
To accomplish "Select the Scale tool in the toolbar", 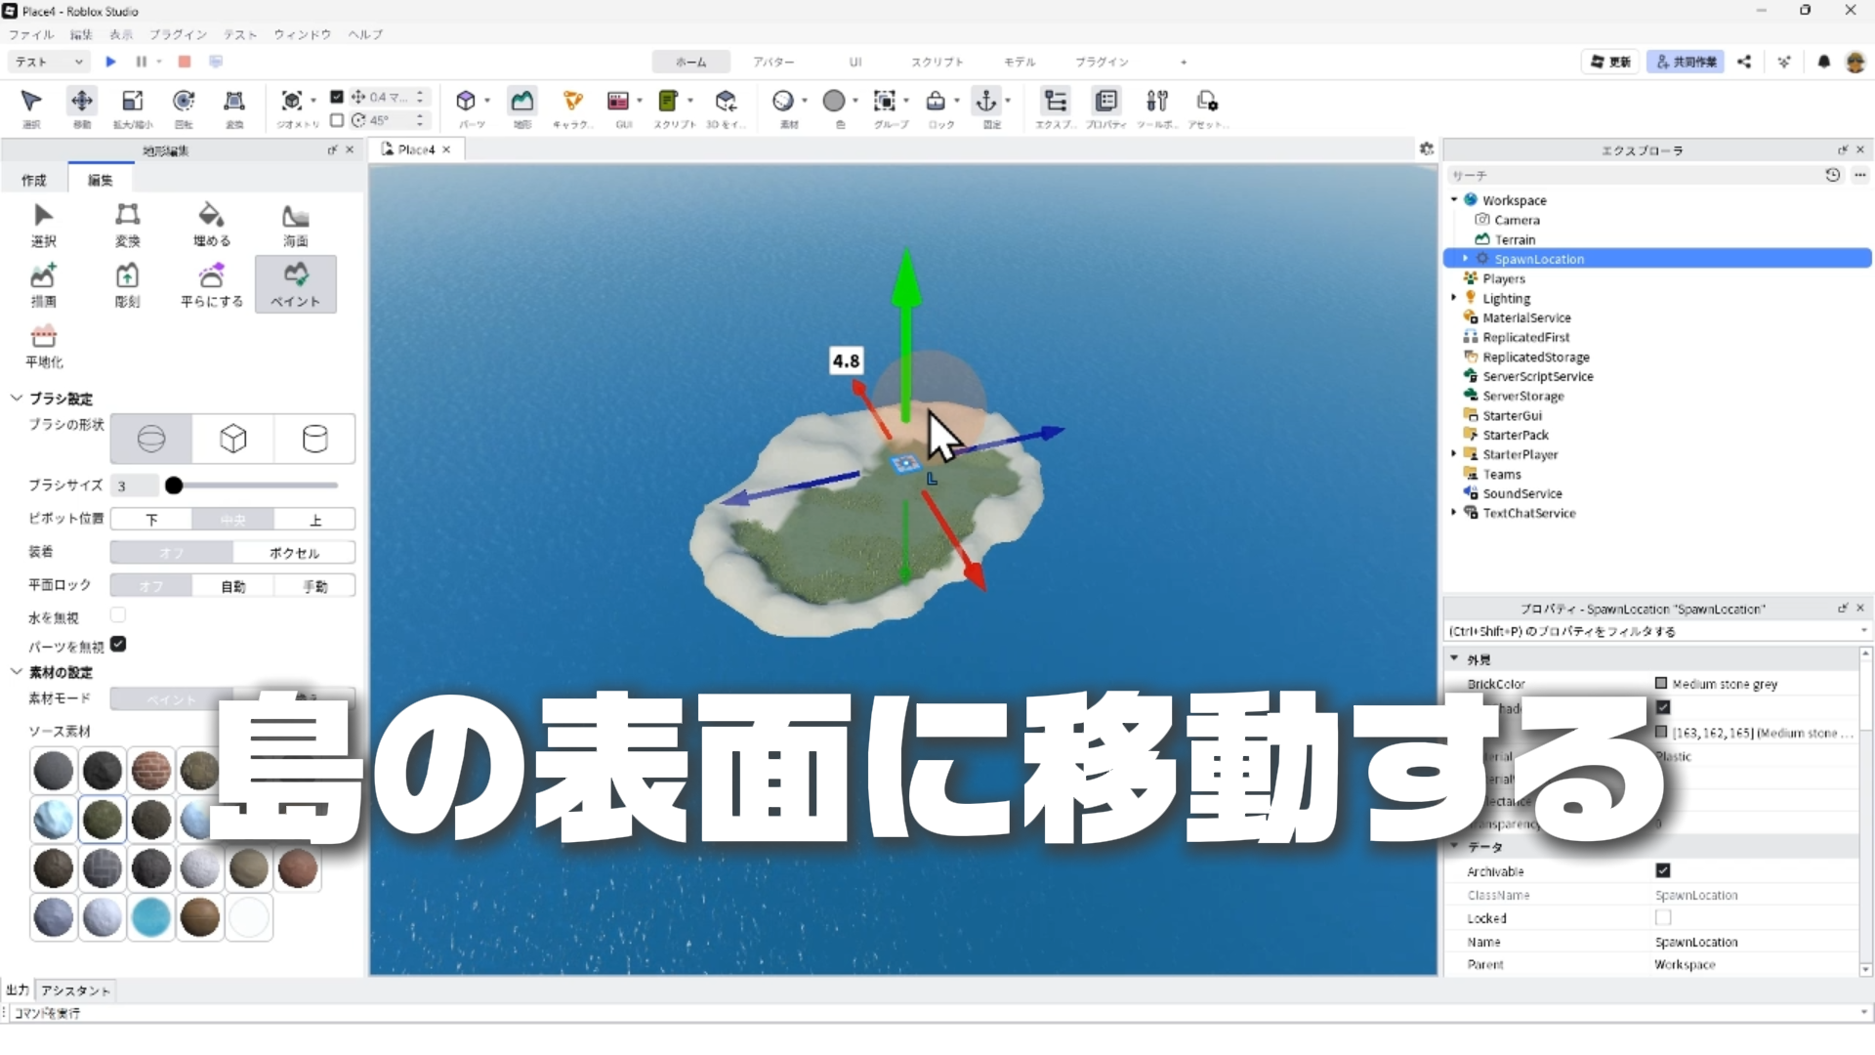I will pos(132,102).
